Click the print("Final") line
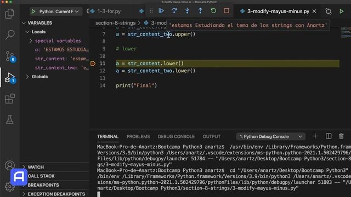 coord(137,85)
